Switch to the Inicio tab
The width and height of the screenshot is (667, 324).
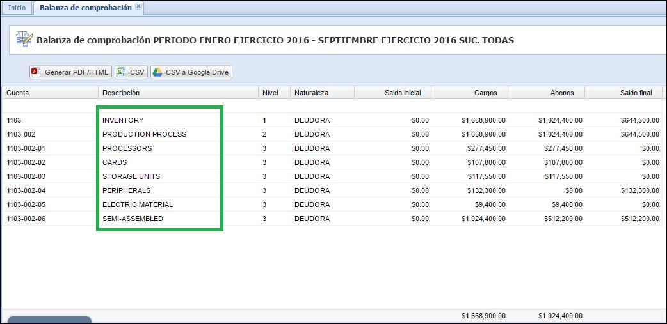coord(17,8)
